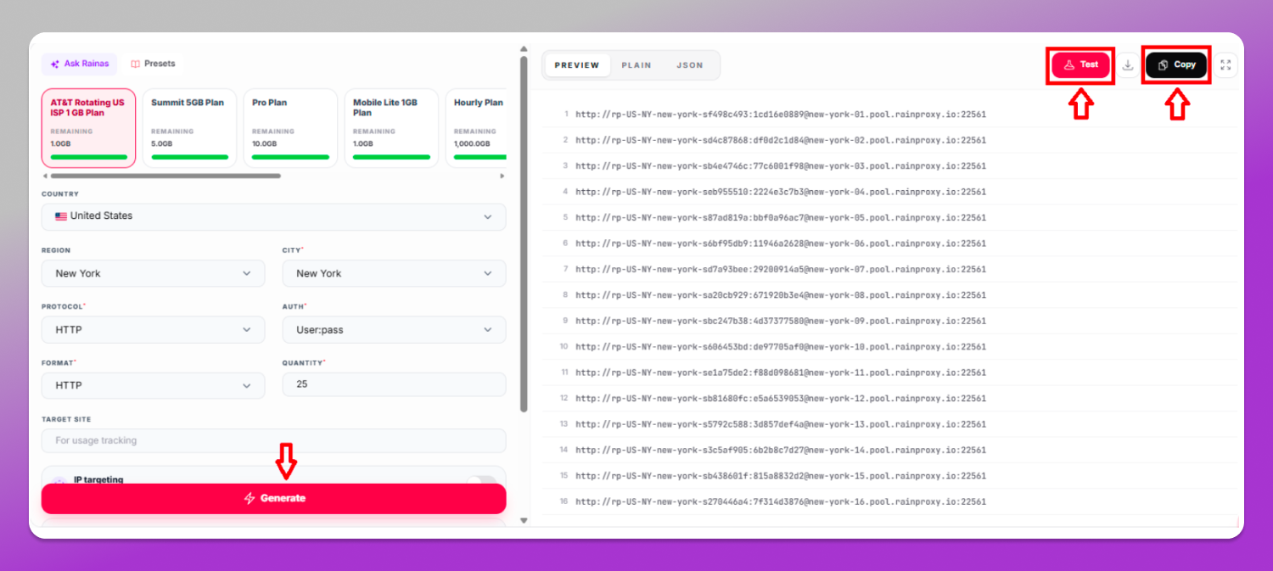
Task: Open the Ask Rainas assistant
Action: (79, 64)
